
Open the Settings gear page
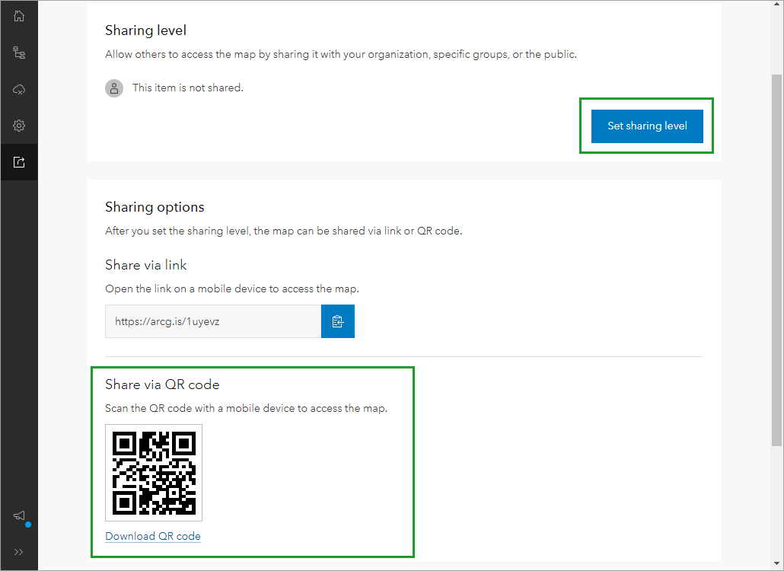[19, 126]
